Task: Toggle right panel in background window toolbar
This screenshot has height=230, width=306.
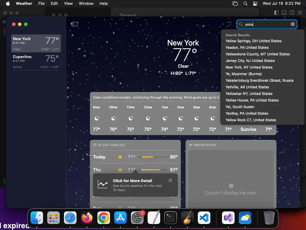Action: (x=292, y=13)
